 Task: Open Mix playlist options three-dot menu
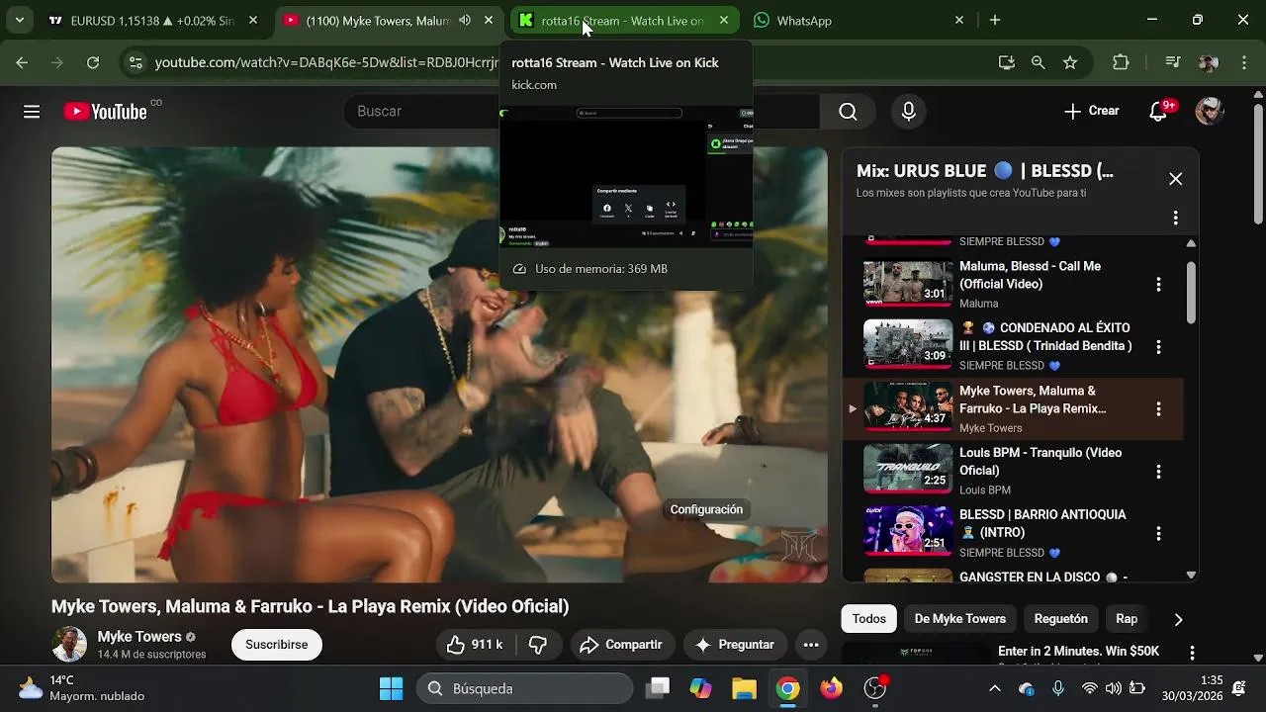1175,218
